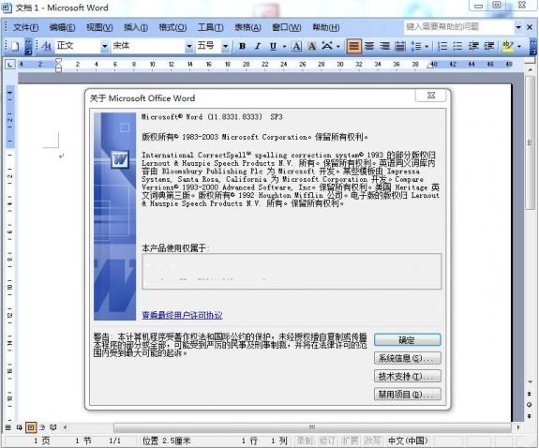This screenshot has width=539, height=448.
Task: Click Select Browse Object circle button
Action: point(530,405)
